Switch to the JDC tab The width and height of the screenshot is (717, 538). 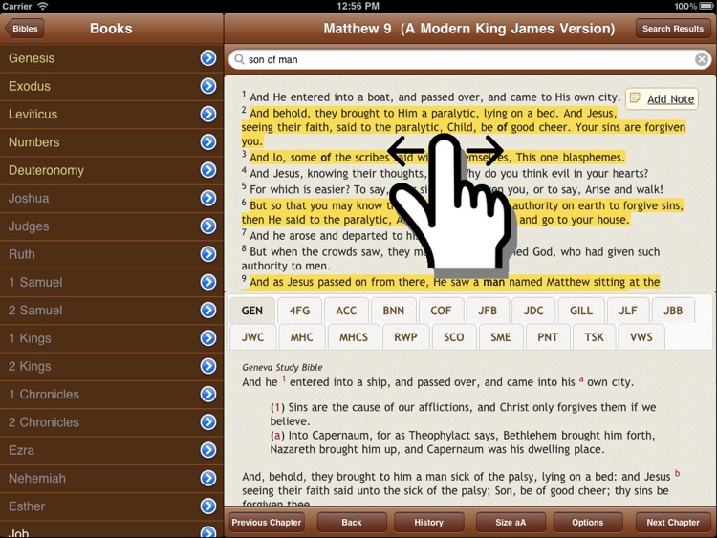coord(533,311)
